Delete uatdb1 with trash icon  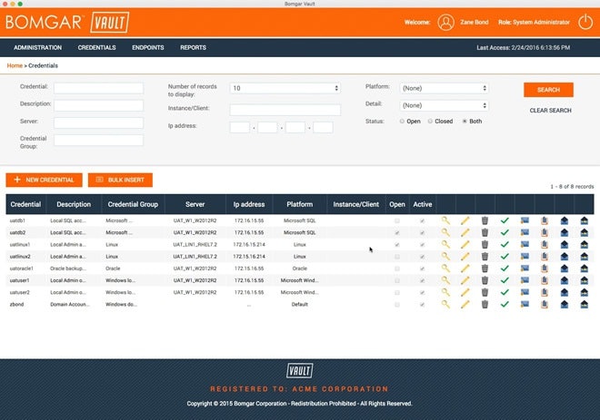coord(485,220)
